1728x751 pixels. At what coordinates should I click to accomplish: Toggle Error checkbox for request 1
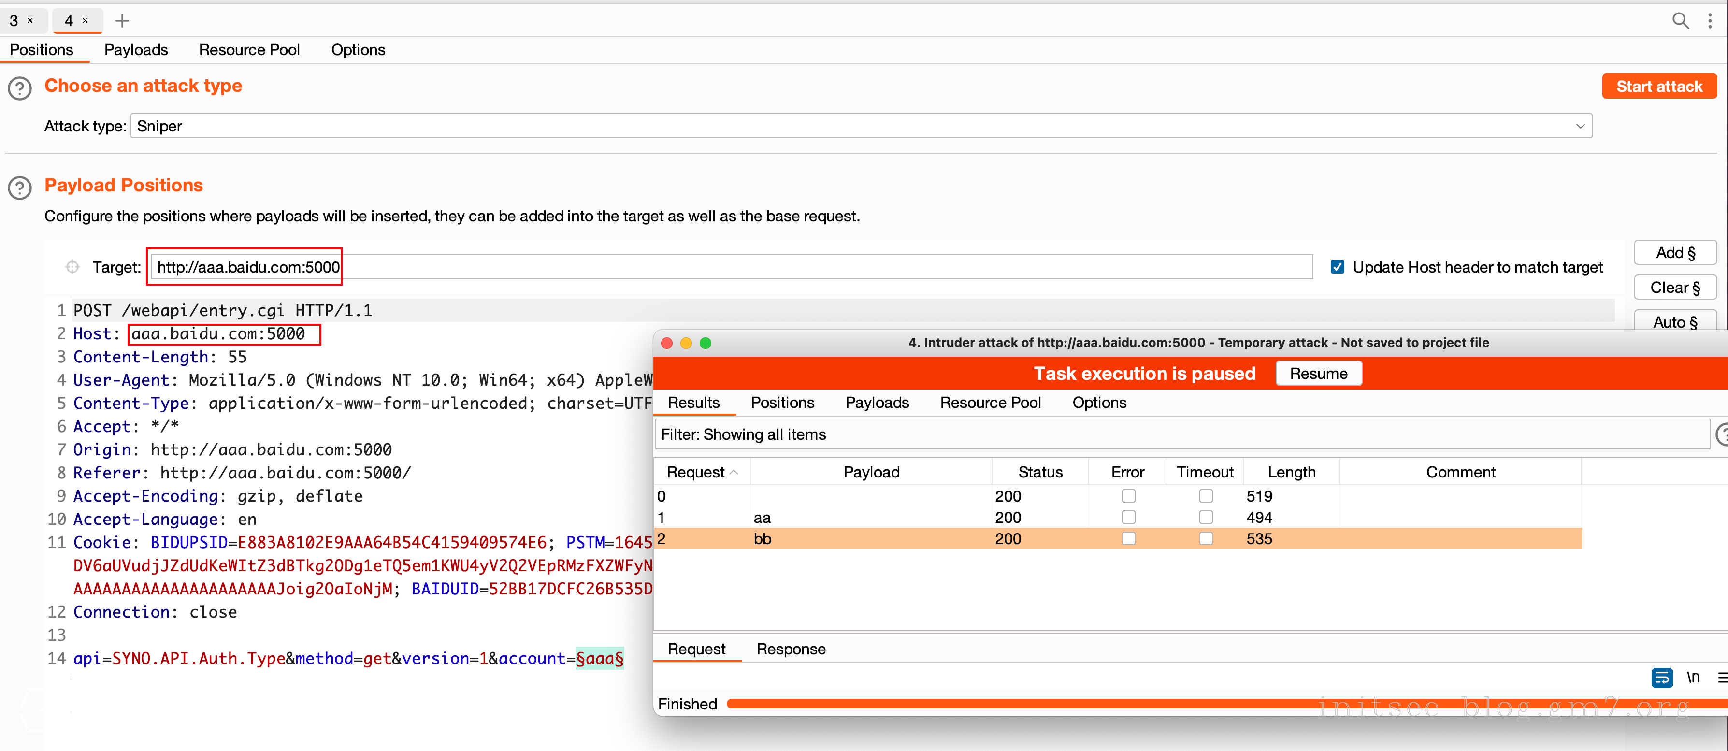(x=1128, y=518)
